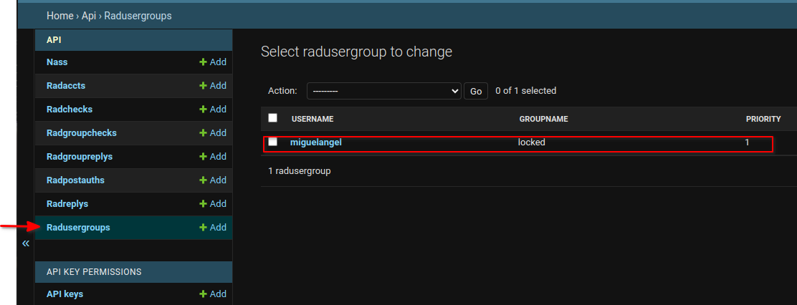Image resolution: width=797 pixels, height=305 pixels.
Task: Click the Go button
Action: (x=476, y=91)
